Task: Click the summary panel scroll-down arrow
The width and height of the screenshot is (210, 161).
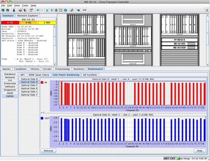Action: tap(55, 64)
